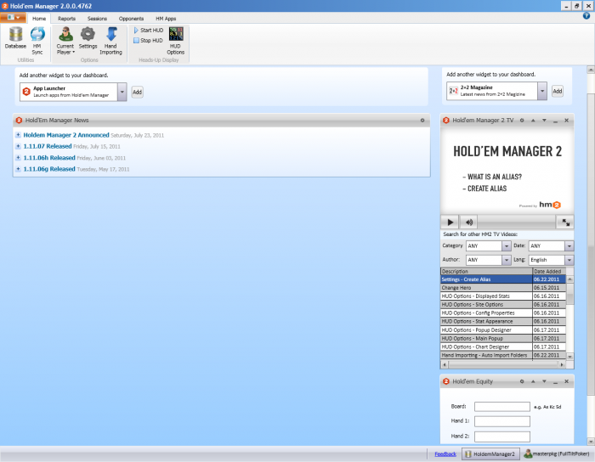The width and height of the screenshot is (595, 462).
Task: Open the Database utility
Action: [x=15, y=38]
